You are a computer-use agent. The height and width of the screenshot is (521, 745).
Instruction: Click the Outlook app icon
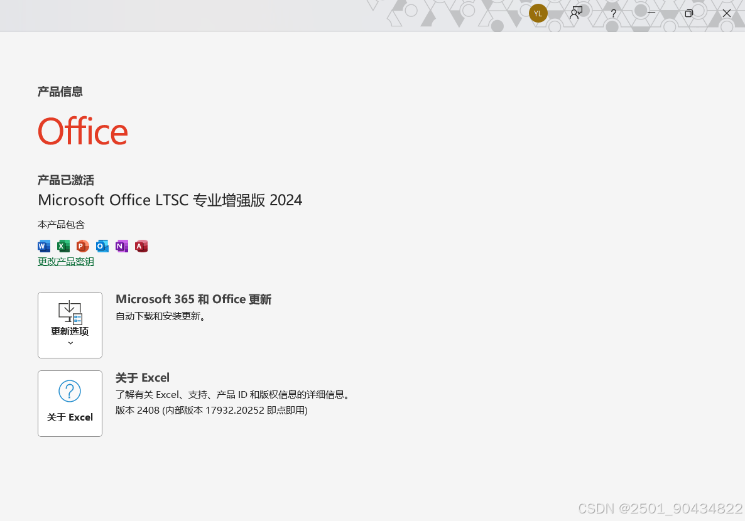[x=102, y=246]
